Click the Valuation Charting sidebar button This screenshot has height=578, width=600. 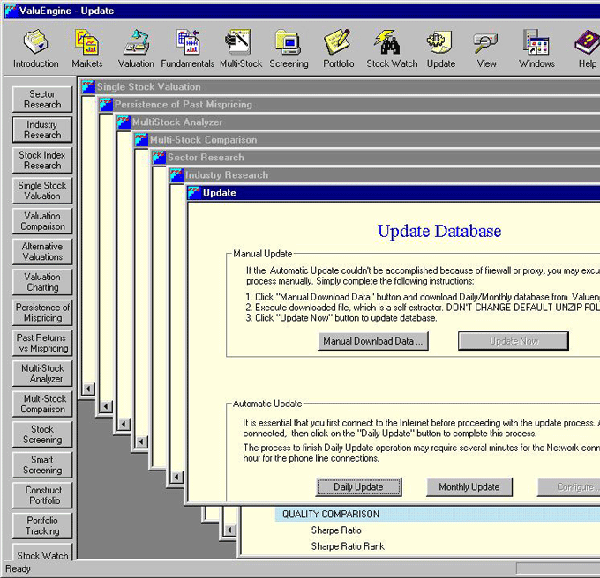pos(42,282)
